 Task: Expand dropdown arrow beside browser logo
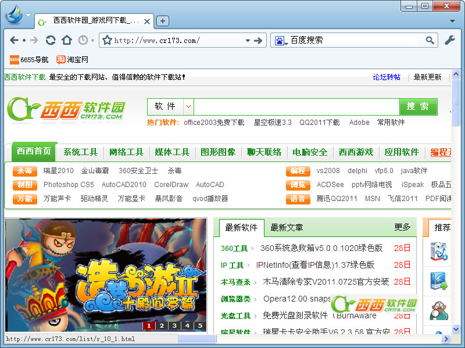pyautogui.click(x=28, y=15)
